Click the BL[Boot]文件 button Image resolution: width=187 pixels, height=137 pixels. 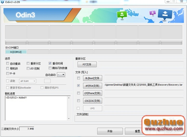[92, 78]
